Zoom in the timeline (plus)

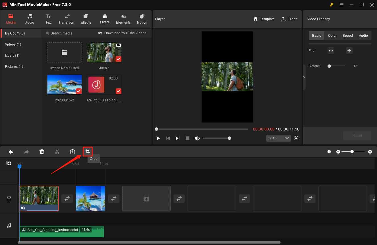(370, 152)
